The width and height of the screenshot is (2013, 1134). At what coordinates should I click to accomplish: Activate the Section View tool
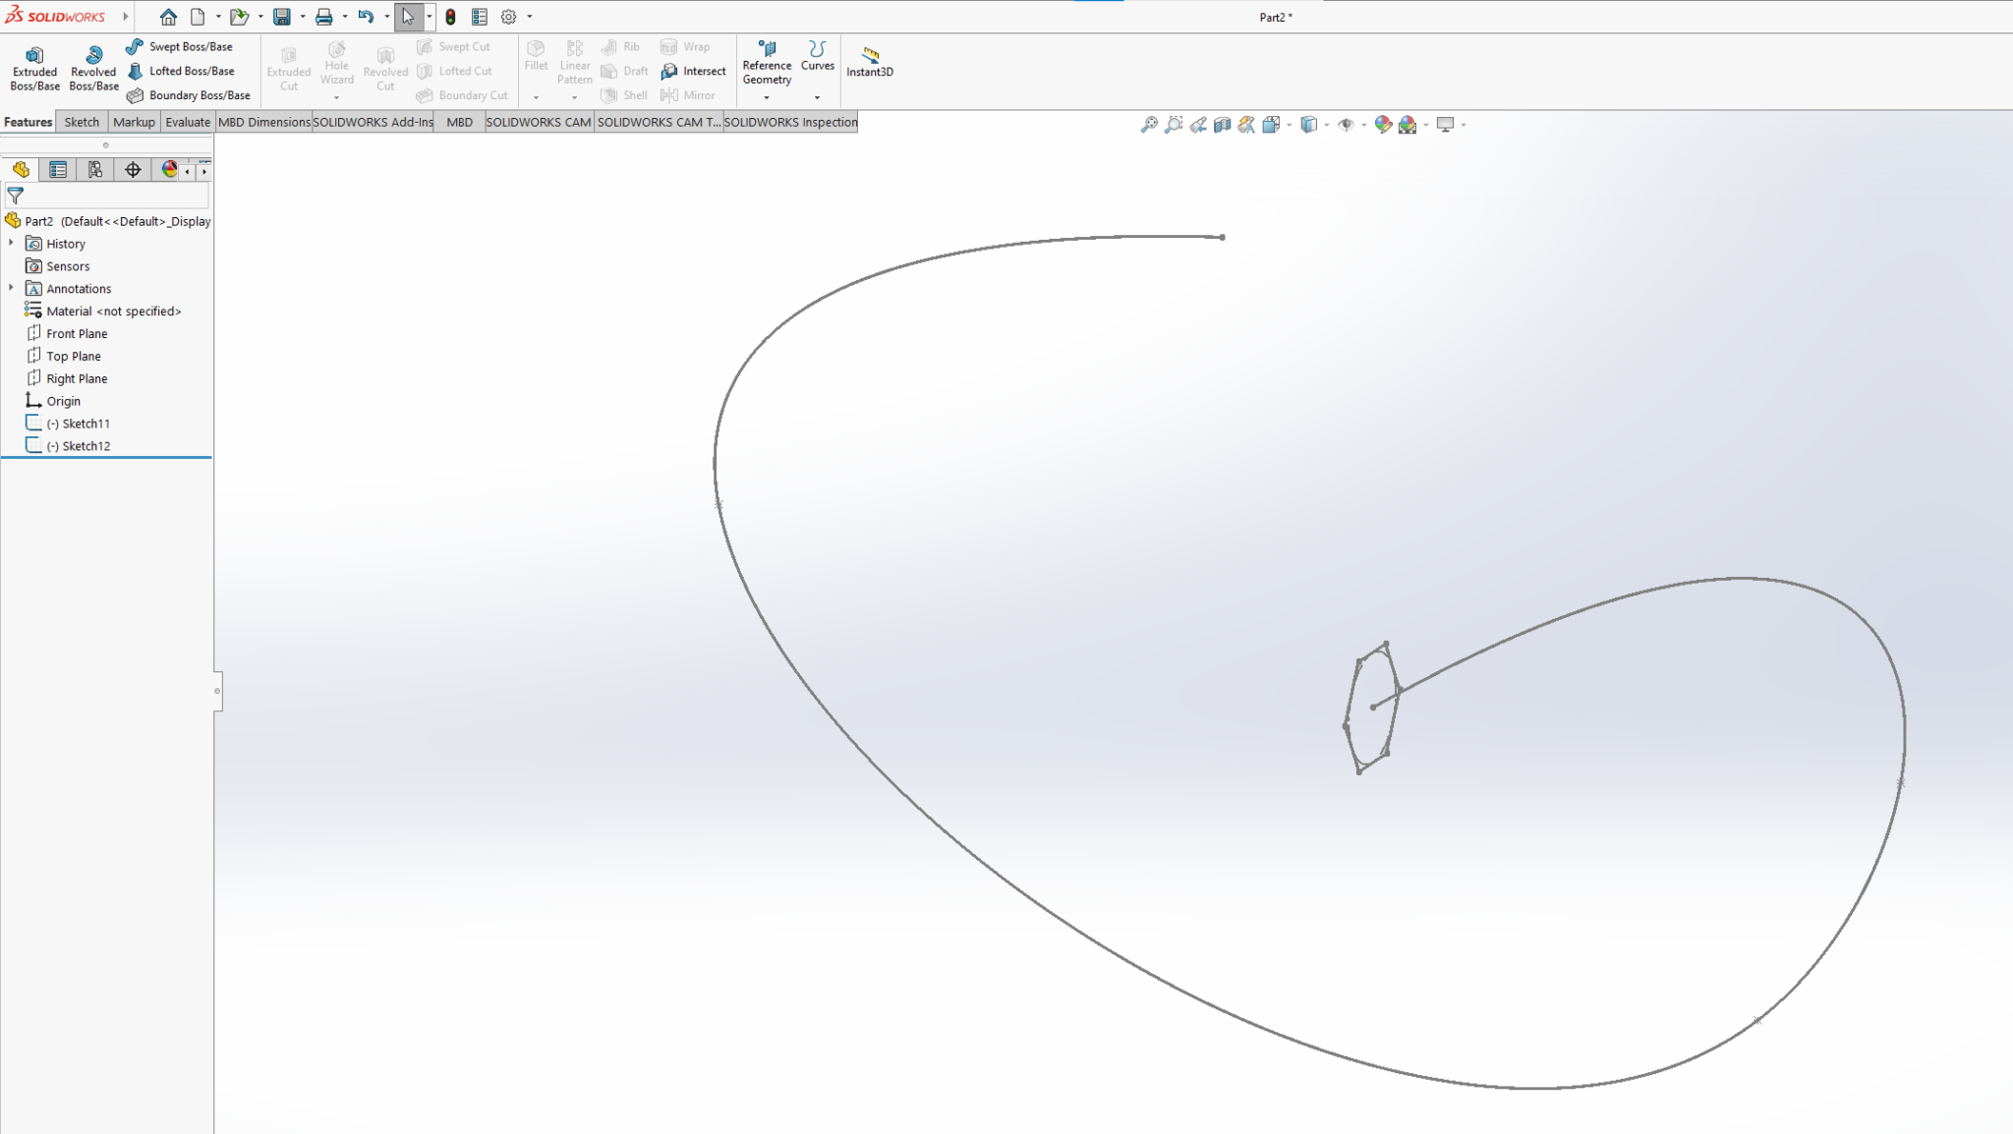1222,124
